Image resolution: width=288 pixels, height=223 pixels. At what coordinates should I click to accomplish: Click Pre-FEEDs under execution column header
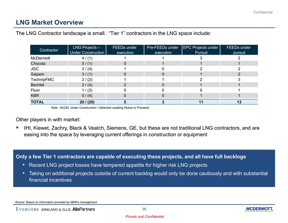[x=163, y=50]
